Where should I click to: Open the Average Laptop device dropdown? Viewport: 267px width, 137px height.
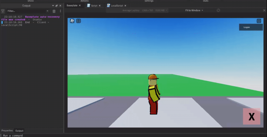pos(145,10)
